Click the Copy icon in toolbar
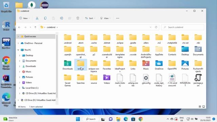This screenshot has width=217, height=122. pos(45,18)
